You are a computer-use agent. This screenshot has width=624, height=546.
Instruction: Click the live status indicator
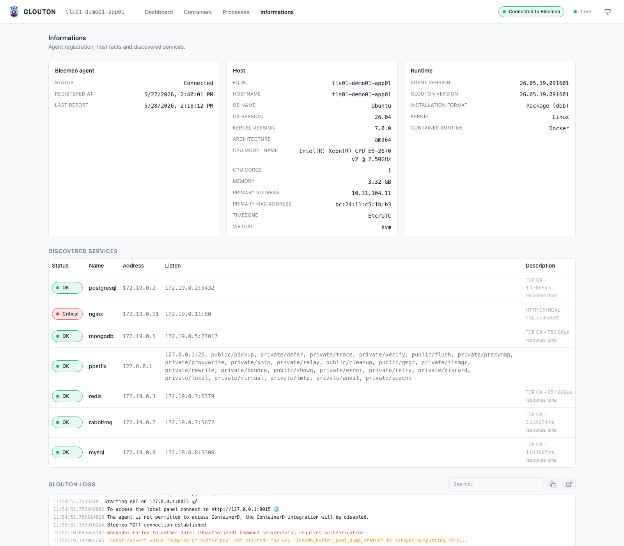582,12
